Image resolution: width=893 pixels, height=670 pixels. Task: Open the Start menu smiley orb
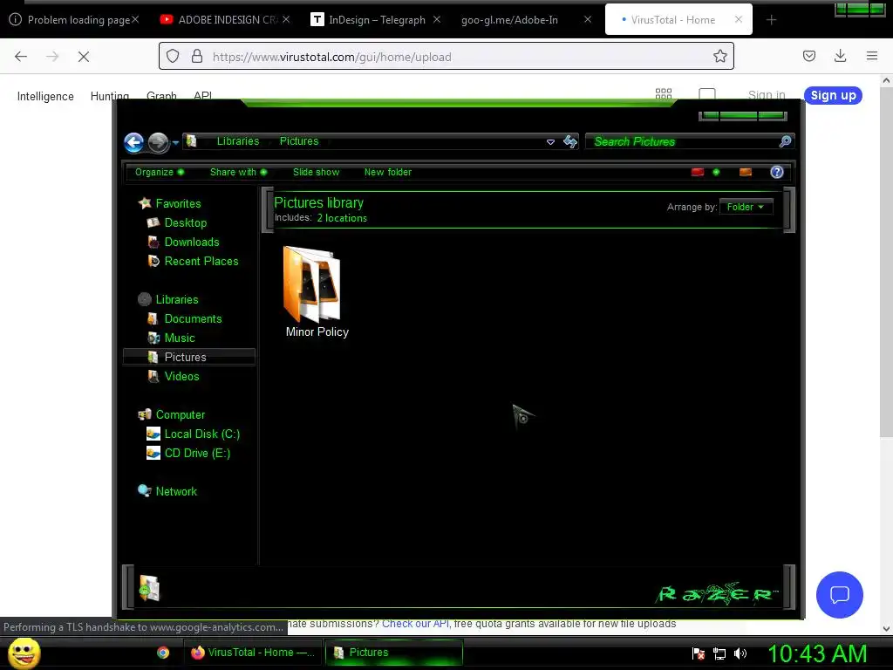pyautogui.click(x=24, y=653)
